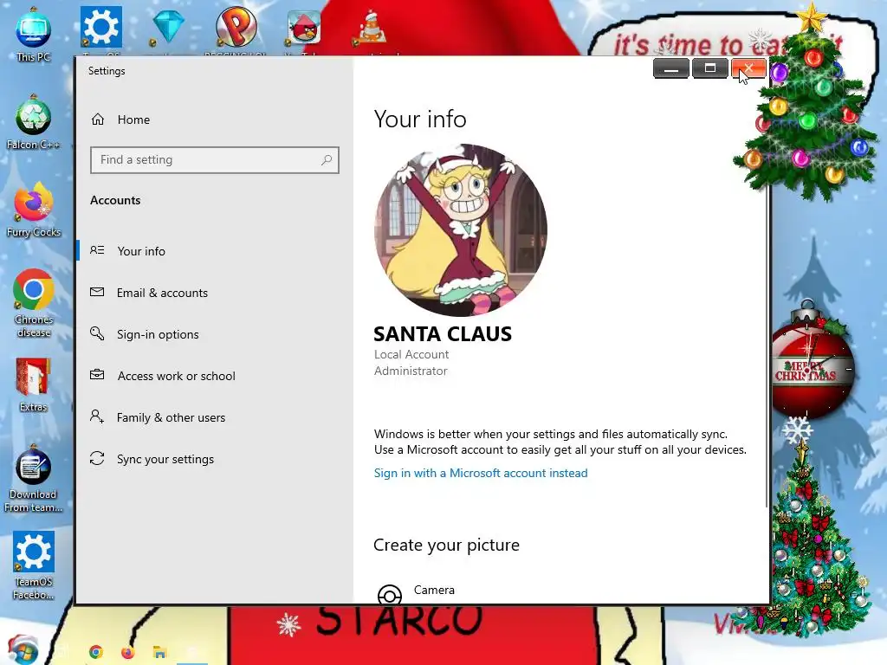Select the VLC cone desktop icon

pyautogui.click(x=371, y=27)
